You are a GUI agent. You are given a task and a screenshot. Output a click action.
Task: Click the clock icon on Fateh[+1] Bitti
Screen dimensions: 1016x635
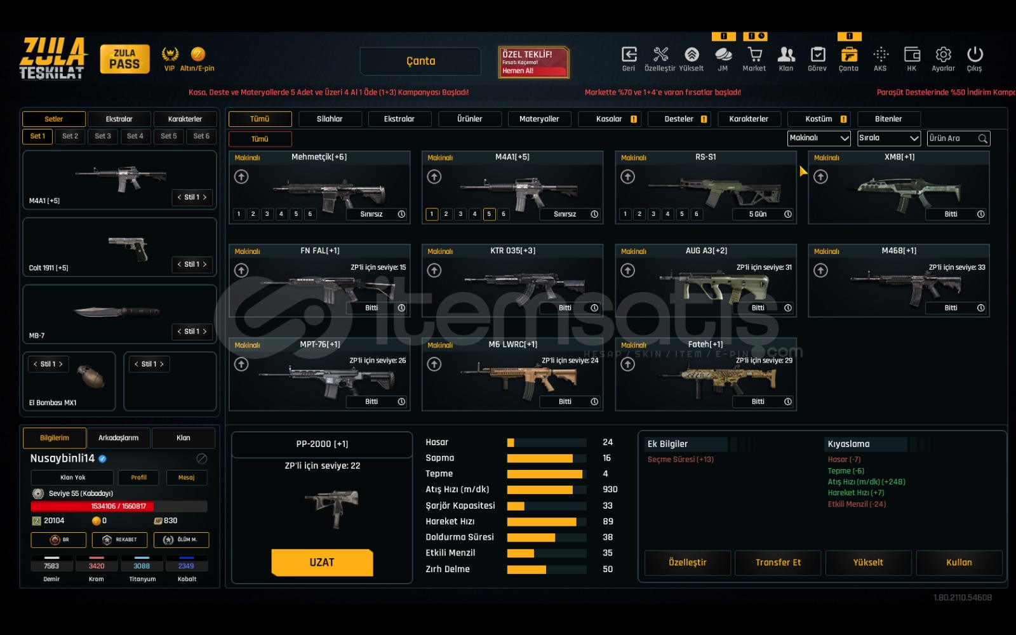pos(788,401)
